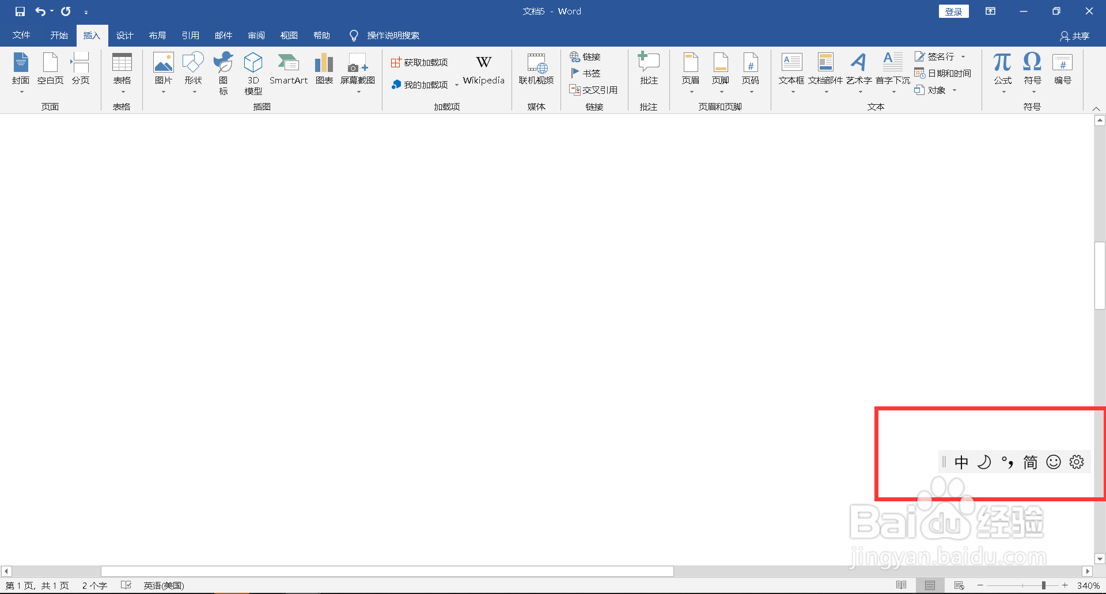Toggle IME half/full width moon icon

[984, 462]
